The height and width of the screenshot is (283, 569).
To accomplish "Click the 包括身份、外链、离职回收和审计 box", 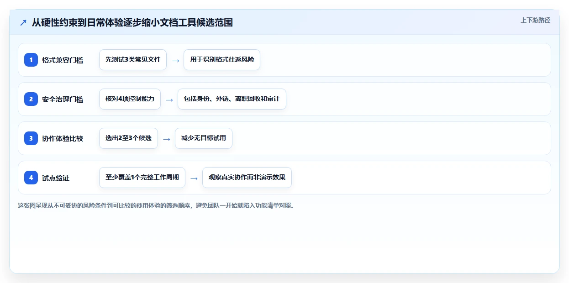I will pyautogui.click(x=232, y=99).
